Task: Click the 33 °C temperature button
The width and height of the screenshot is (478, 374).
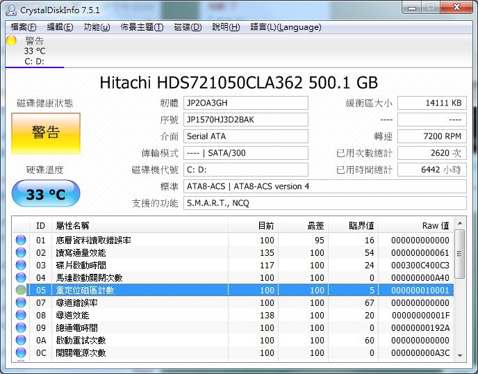Action: 46,194
